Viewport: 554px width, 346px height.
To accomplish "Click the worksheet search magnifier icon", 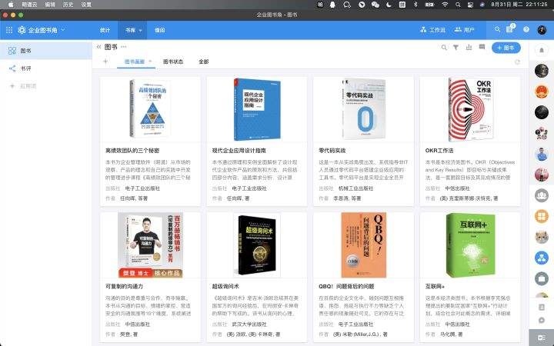I will point(444,48).
